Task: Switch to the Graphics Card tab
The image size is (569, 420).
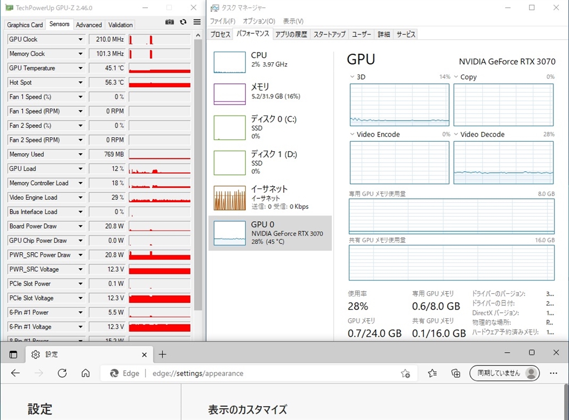Action: 25,24
